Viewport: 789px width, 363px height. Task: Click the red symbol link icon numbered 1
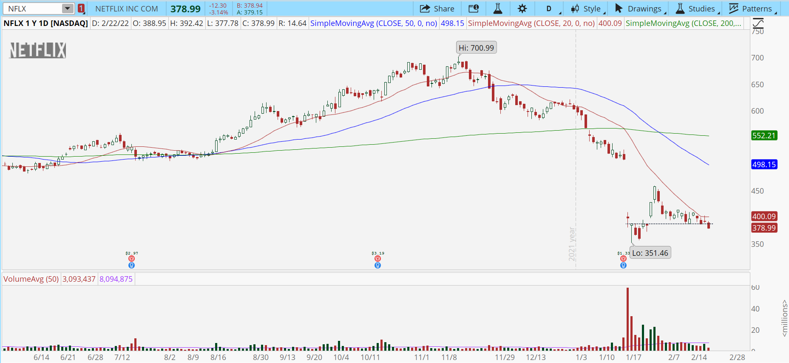81,9
